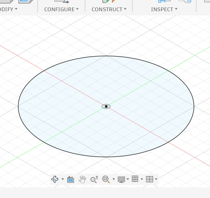Expand the Viewports dropdown arrow
The image size is (210, 198).
(156, 179)
